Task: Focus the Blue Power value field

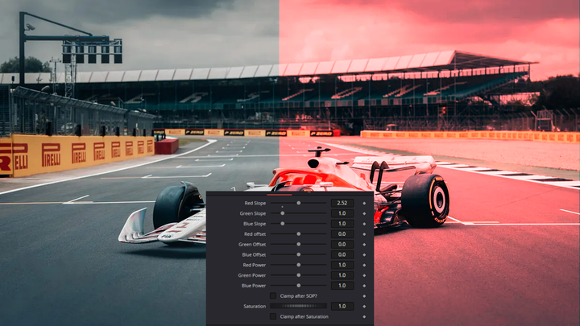Action: (x=342, y=286)
